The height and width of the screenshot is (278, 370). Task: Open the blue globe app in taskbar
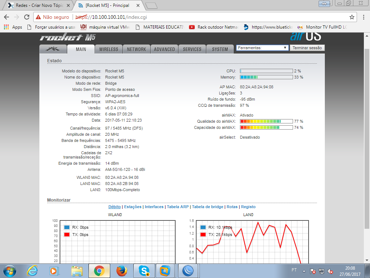[x=188, y=271]
